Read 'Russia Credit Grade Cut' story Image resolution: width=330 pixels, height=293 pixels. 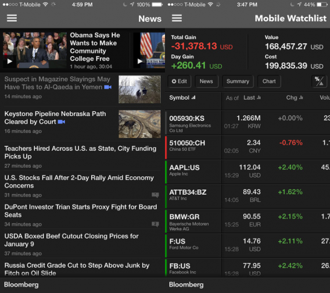coord(77,269)
